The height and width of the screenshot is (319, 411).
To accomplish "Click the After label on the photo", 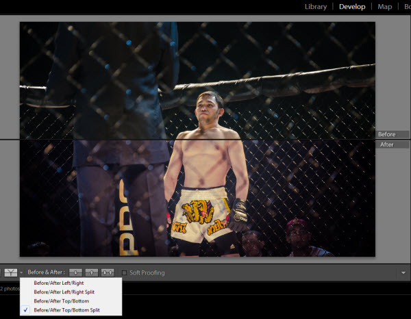I will pyautogui.click(x=387, y=145).
